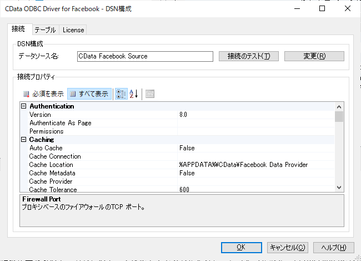Click the Cache Tolerance value 600
361x261 pixels.
[184, 189]
